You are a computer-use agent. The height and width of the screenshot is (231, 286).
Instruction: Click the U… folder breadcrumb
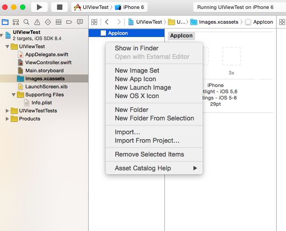click(x=177, y=22)
